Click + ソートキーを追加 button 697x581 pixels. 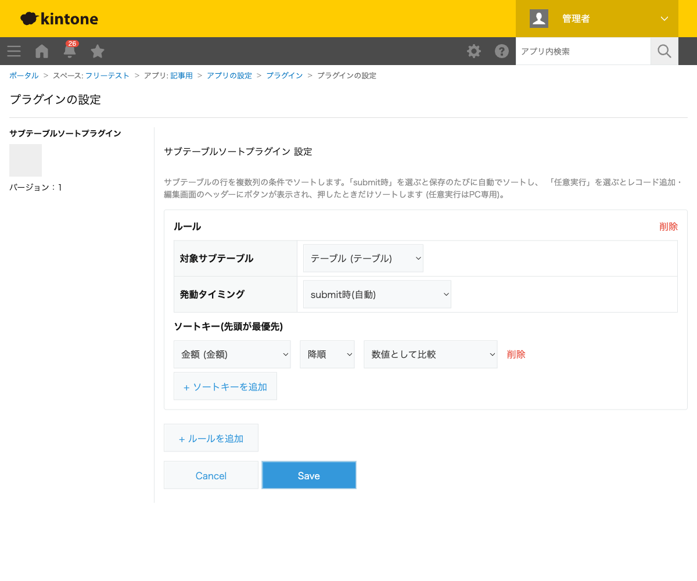tap(225, 386)
